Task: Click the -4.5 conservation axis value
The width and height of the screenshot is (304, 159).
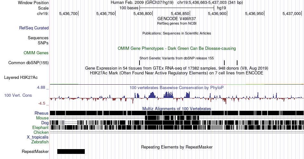Action: (42, 103)
